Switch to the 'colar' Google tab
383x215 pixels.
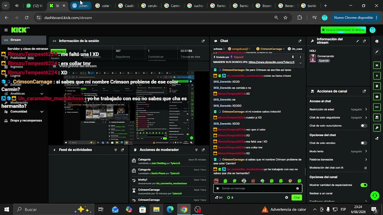click(x=104, y=6)
